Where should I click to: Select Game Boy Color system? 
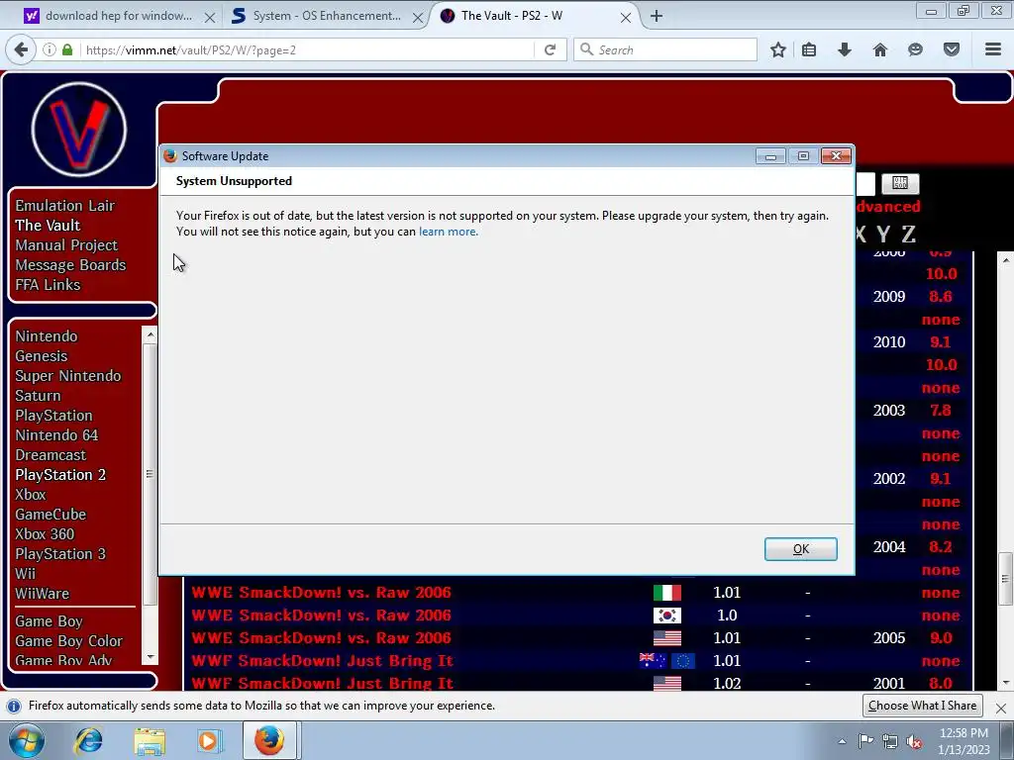tap(69, 640)
